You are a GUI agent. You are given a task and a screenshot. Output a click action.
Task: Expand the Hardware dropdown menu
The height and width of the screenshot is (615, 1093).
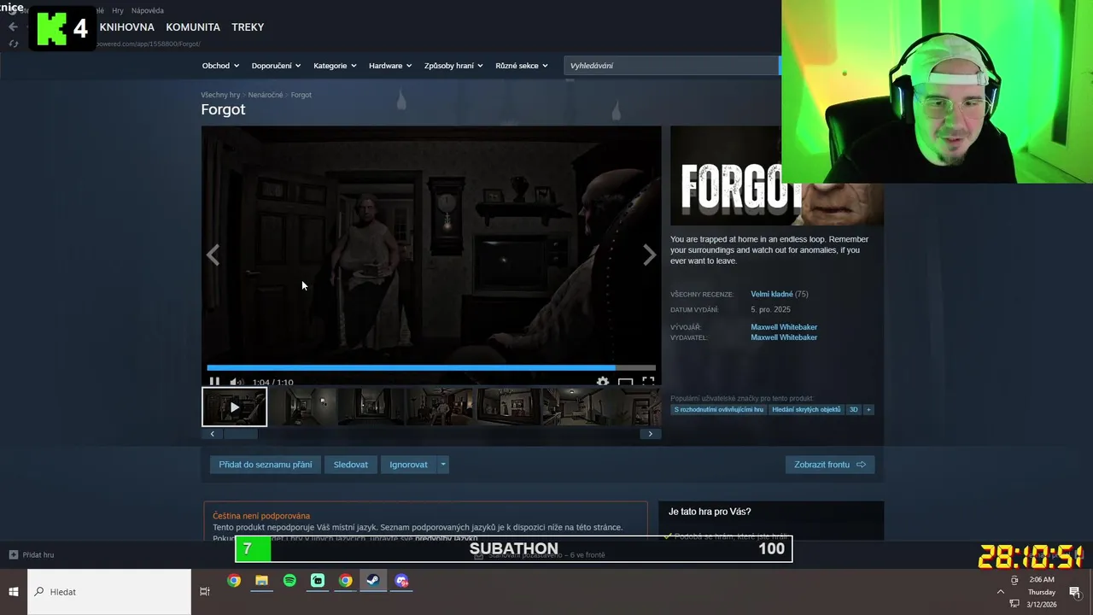(x=390, y=66)
